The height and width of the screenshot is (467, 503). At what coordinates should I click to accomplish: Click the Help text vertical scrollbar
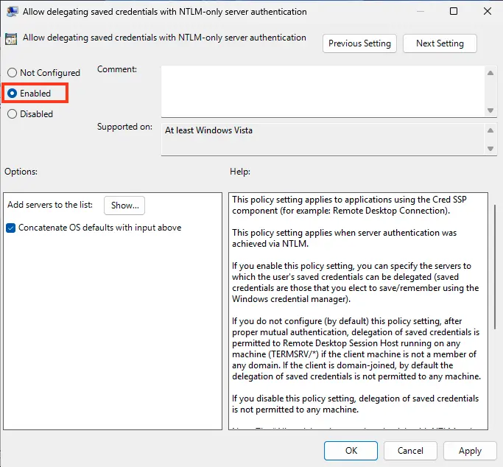click(x=493, y=265)
